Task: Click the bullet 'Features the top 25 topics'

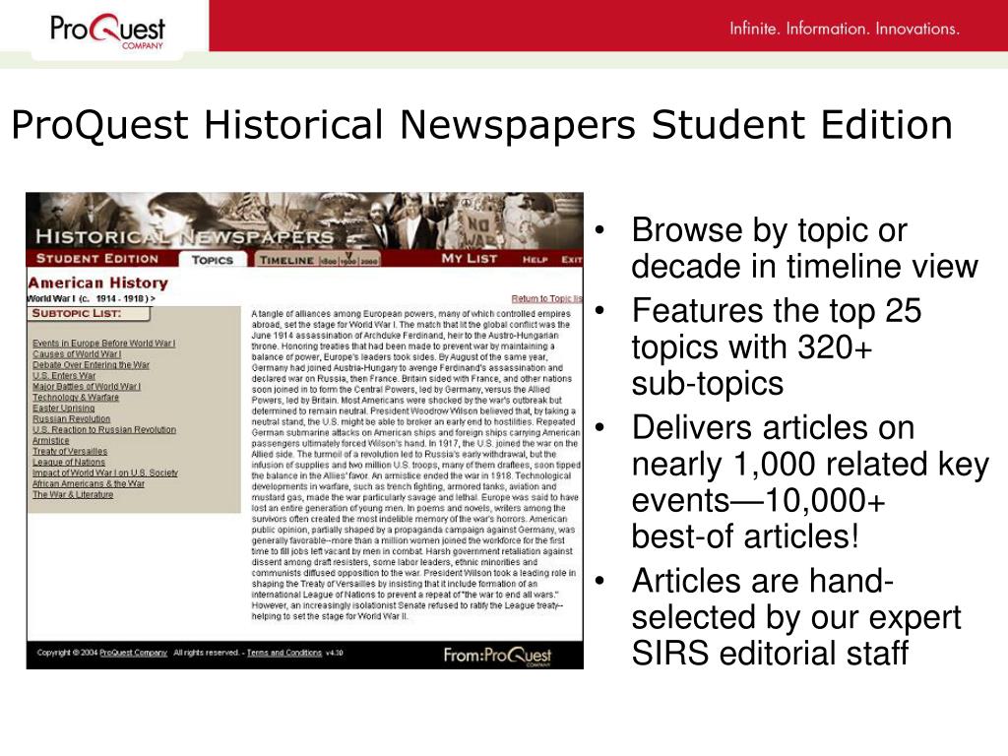Action: tap(777, 347)
